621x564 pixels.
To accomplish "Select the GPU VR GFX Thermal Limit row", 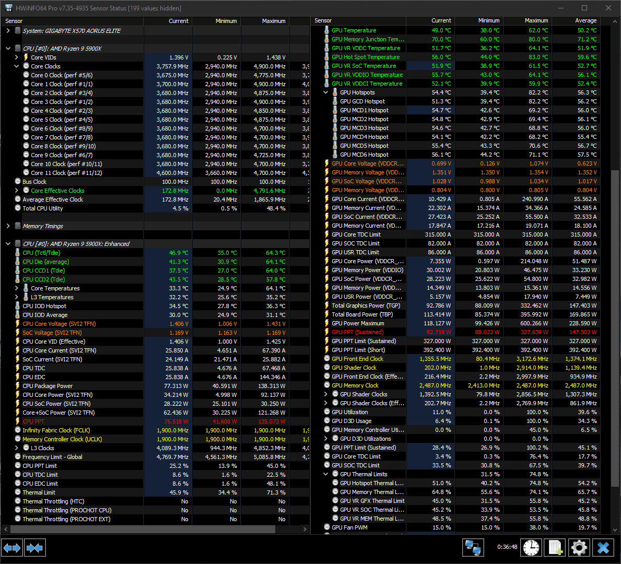I will (x=455, y=501).
